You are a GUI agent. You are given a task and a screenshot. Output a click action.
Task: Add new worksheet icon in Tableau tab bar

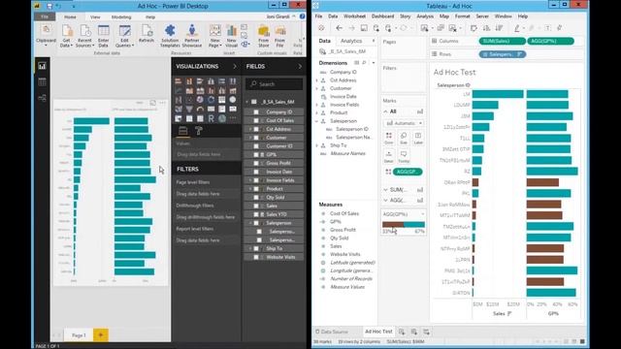pos(402,332)
